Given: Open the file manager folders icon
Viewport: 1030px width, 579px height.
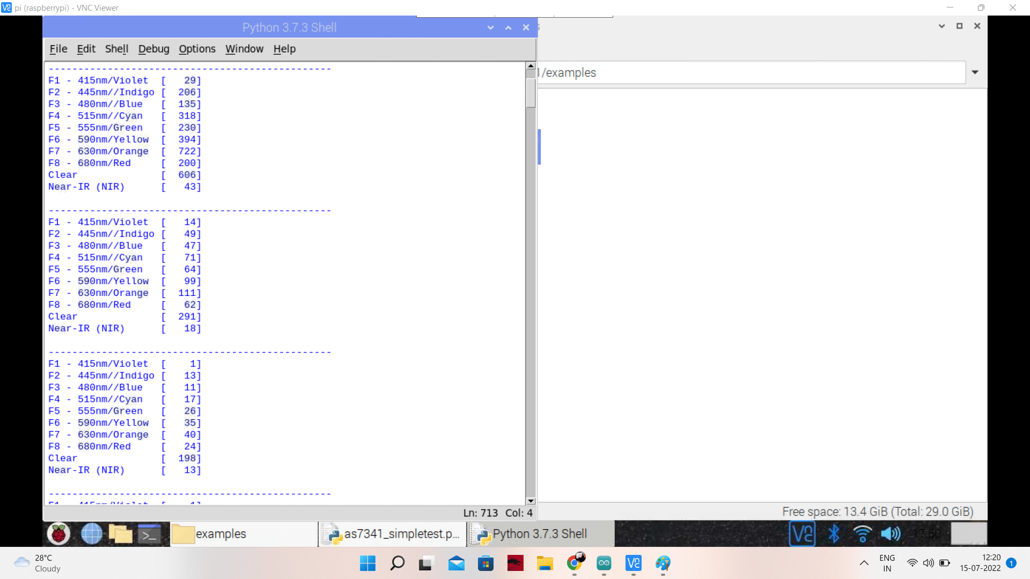Looking at the screenshot, I should point(120,534).
